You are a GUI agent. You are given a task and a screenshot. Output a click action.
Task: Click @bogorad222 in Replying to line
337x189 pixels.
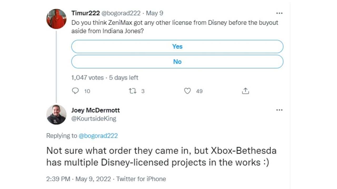[x=98, y=136]
